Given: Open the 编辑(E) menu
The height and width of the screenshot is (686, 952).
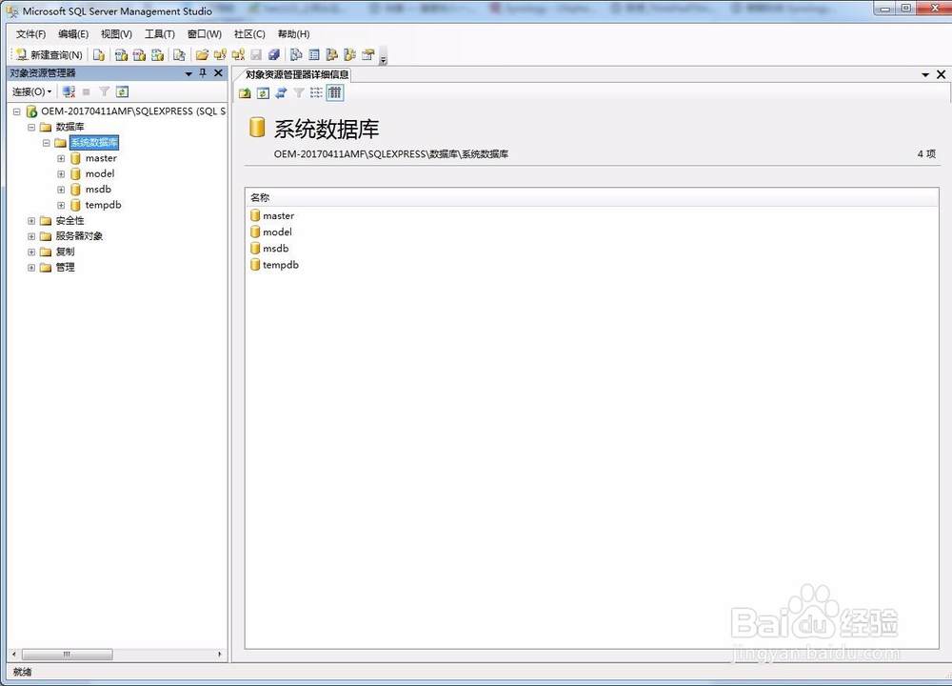Looking at the screenshot, I should [73, 34].
